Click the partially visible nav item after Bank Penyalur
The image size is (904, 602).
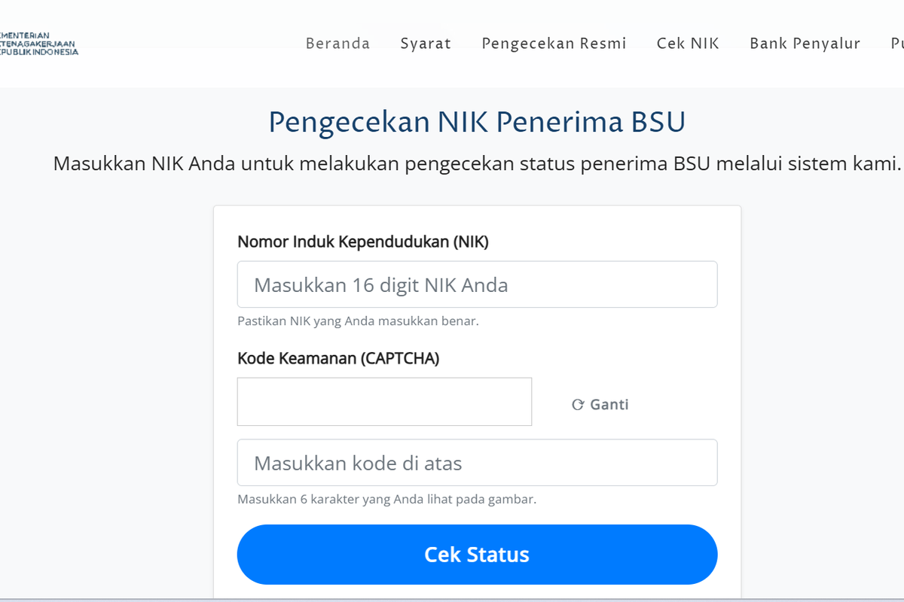coord(898,43)
